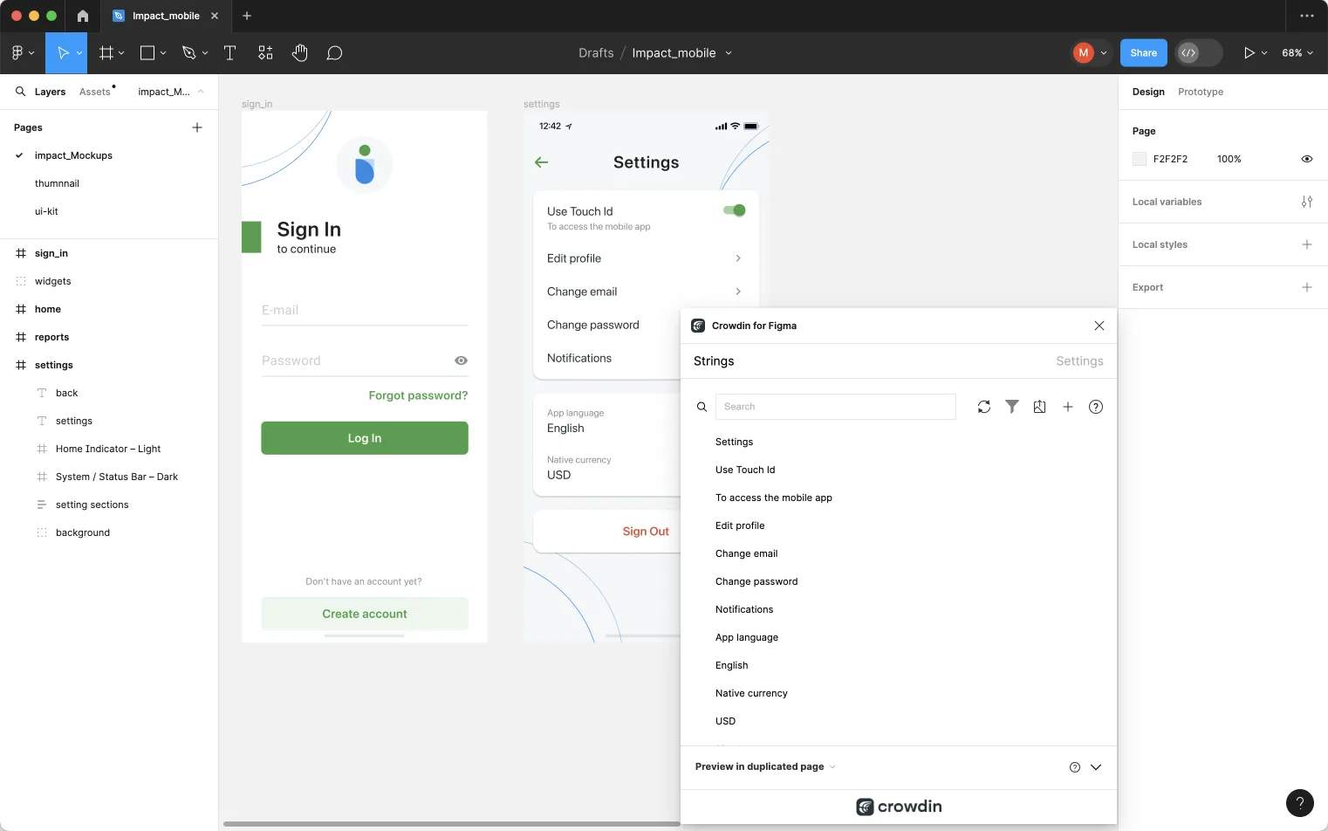This screenshot has width=1328, height=831.
Task: Click the Crowdin Search field
Action: 836,407
